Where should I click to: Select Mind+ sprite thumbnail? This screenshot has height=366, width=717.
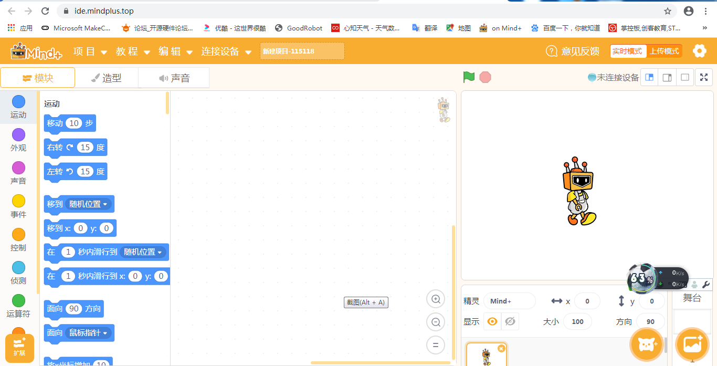click(487, 354)
